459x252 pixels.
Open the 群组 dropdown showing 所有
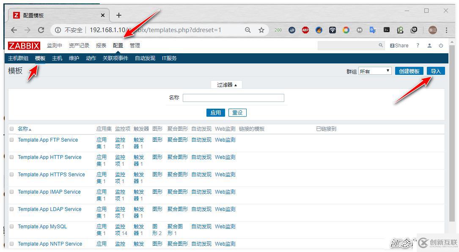375,71
